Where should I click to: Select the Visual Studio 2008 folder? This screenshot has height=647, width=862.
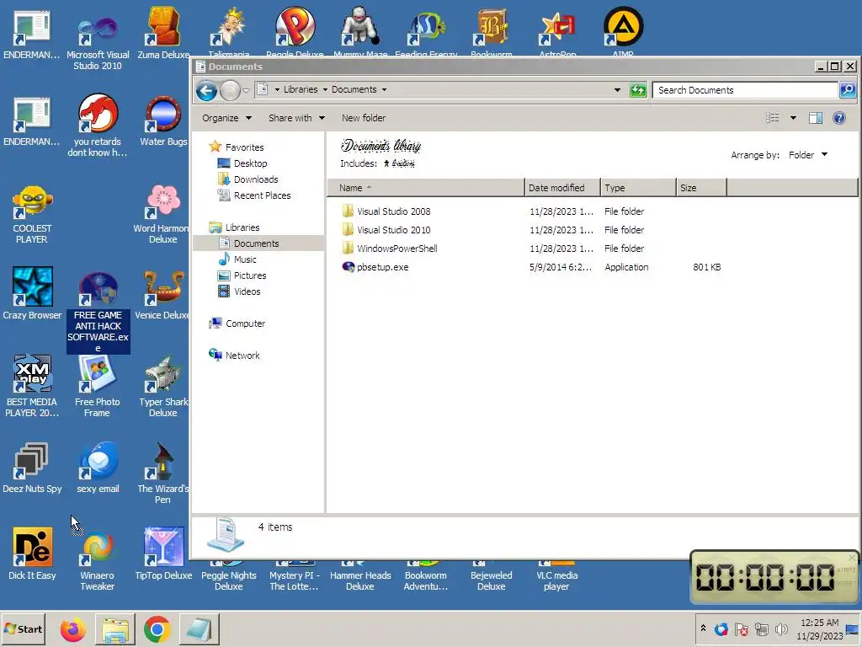(386, 211)
